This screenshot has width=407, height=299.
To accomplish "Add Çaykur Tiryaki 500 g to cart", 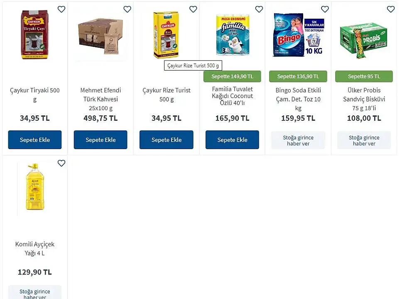I will coord(35,140).
